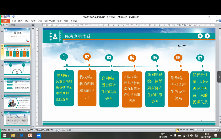Click the 01 speech bubble marker
Viewport: 221px width, 139px height.
pyautogui.click(x=64, y=57)
